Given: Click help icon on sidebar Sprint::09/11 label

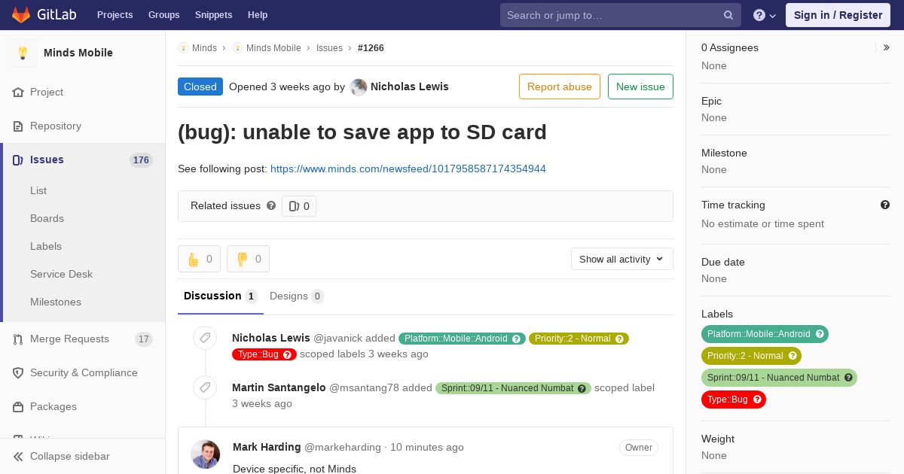Looking at the screenshot, I should pos(848,378).
